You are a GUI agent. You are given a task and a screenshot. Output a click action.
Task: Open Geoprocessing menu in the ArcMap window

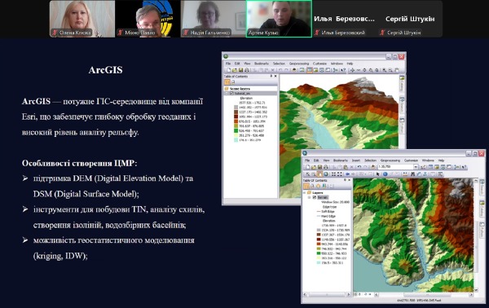tap(390, 161)
